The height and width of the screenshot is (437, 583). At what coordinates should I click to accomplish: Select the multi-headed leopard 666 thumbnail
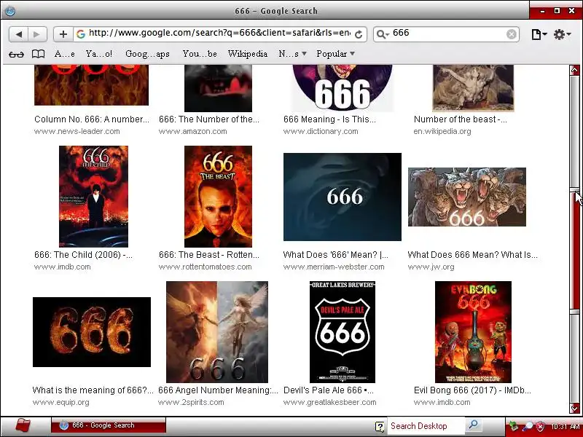[x=467, y=197]
